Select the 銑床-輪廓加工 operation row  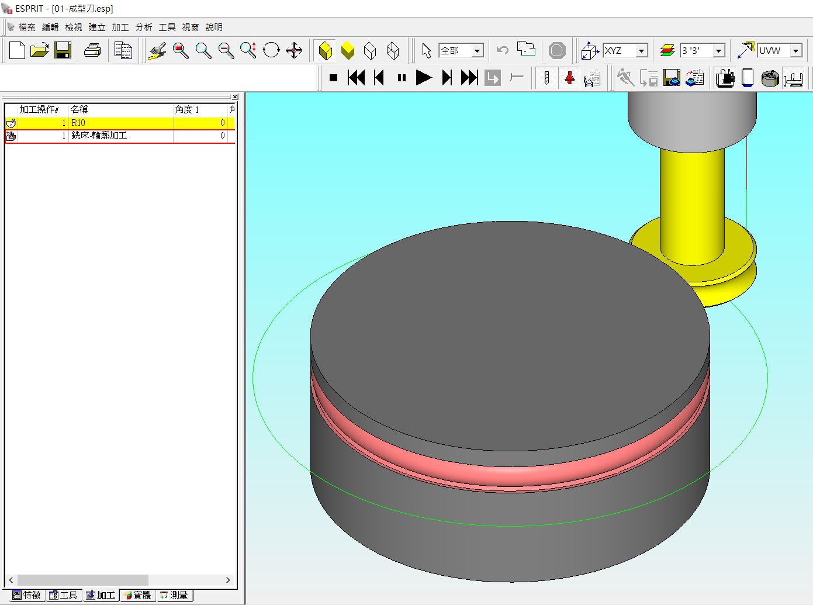[99, 136]
